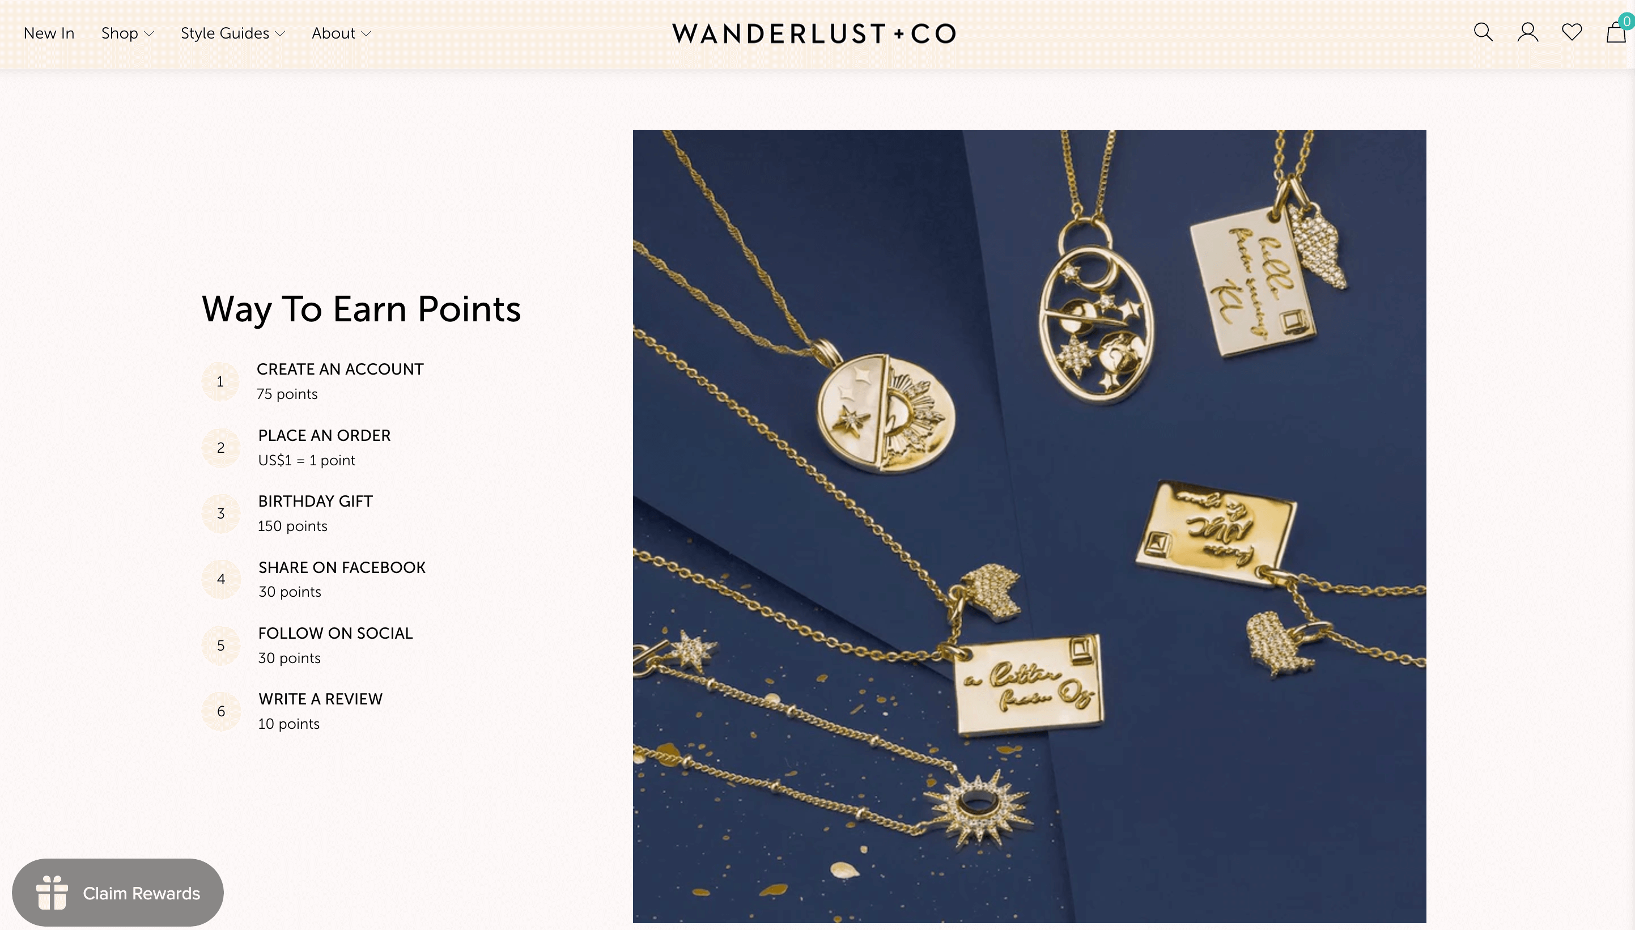The width and height of the screenshot is (1635, 930).
Task: Click the Claim Rewards button
Action: (118, 893)
